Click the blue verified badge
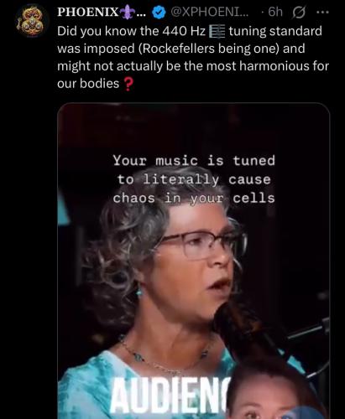Viewport: 345px width, 419px height. (159, 13)
